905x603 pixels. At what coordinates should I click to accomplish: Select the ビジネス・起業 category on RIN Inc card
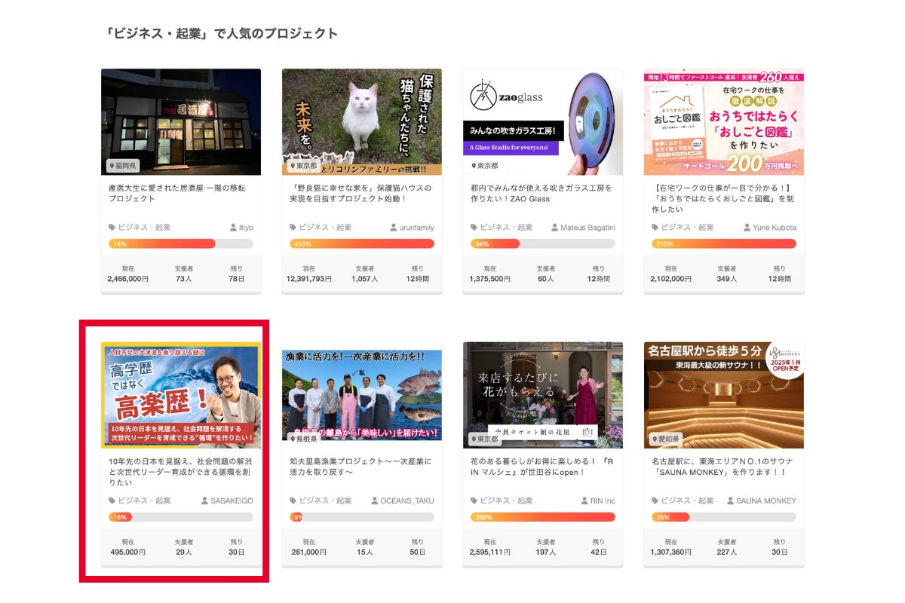point(507,500)
